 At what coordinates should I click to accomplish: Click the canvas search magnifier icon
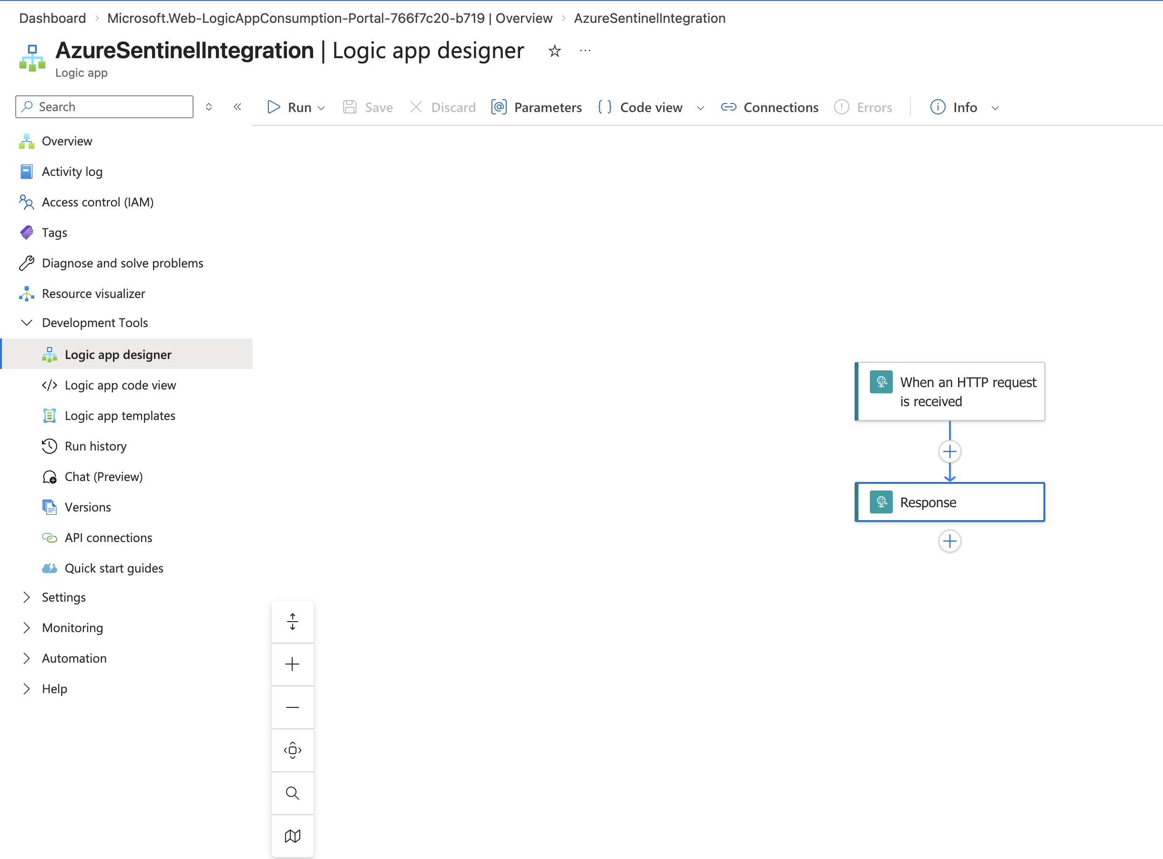coord(292,793)
